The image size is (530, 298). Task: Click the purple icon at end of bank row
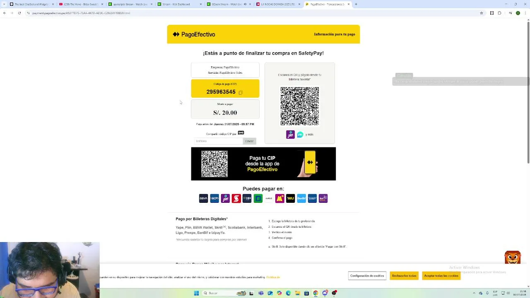(x=323, y=199)
